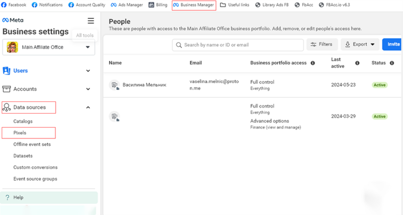
Task: Click the Active status badge dated 2024-05-23
Action: click(380, 85)
